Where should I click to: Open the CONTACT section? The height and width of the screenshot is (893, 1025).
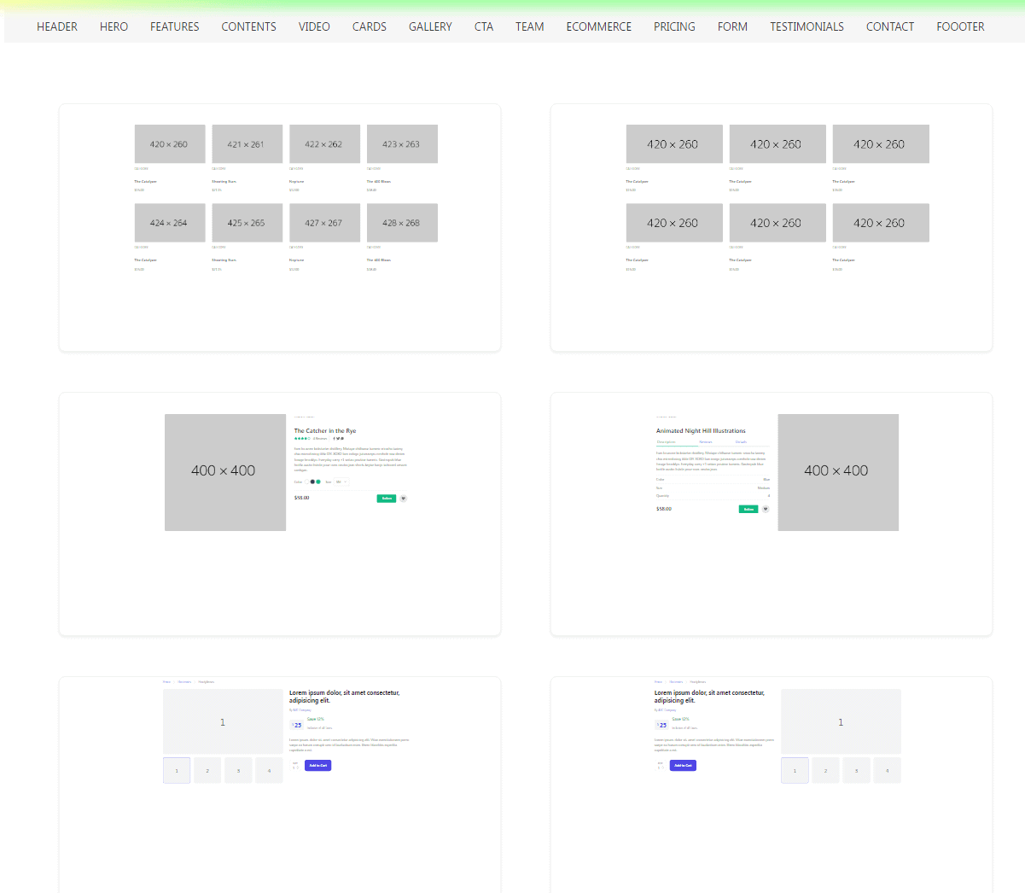[890, 26]
